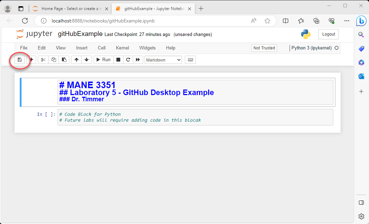Paste cells below using clipboard icon
Image resolution: width=369 pixels, height=224 pixels.
[x=64, y=60]
